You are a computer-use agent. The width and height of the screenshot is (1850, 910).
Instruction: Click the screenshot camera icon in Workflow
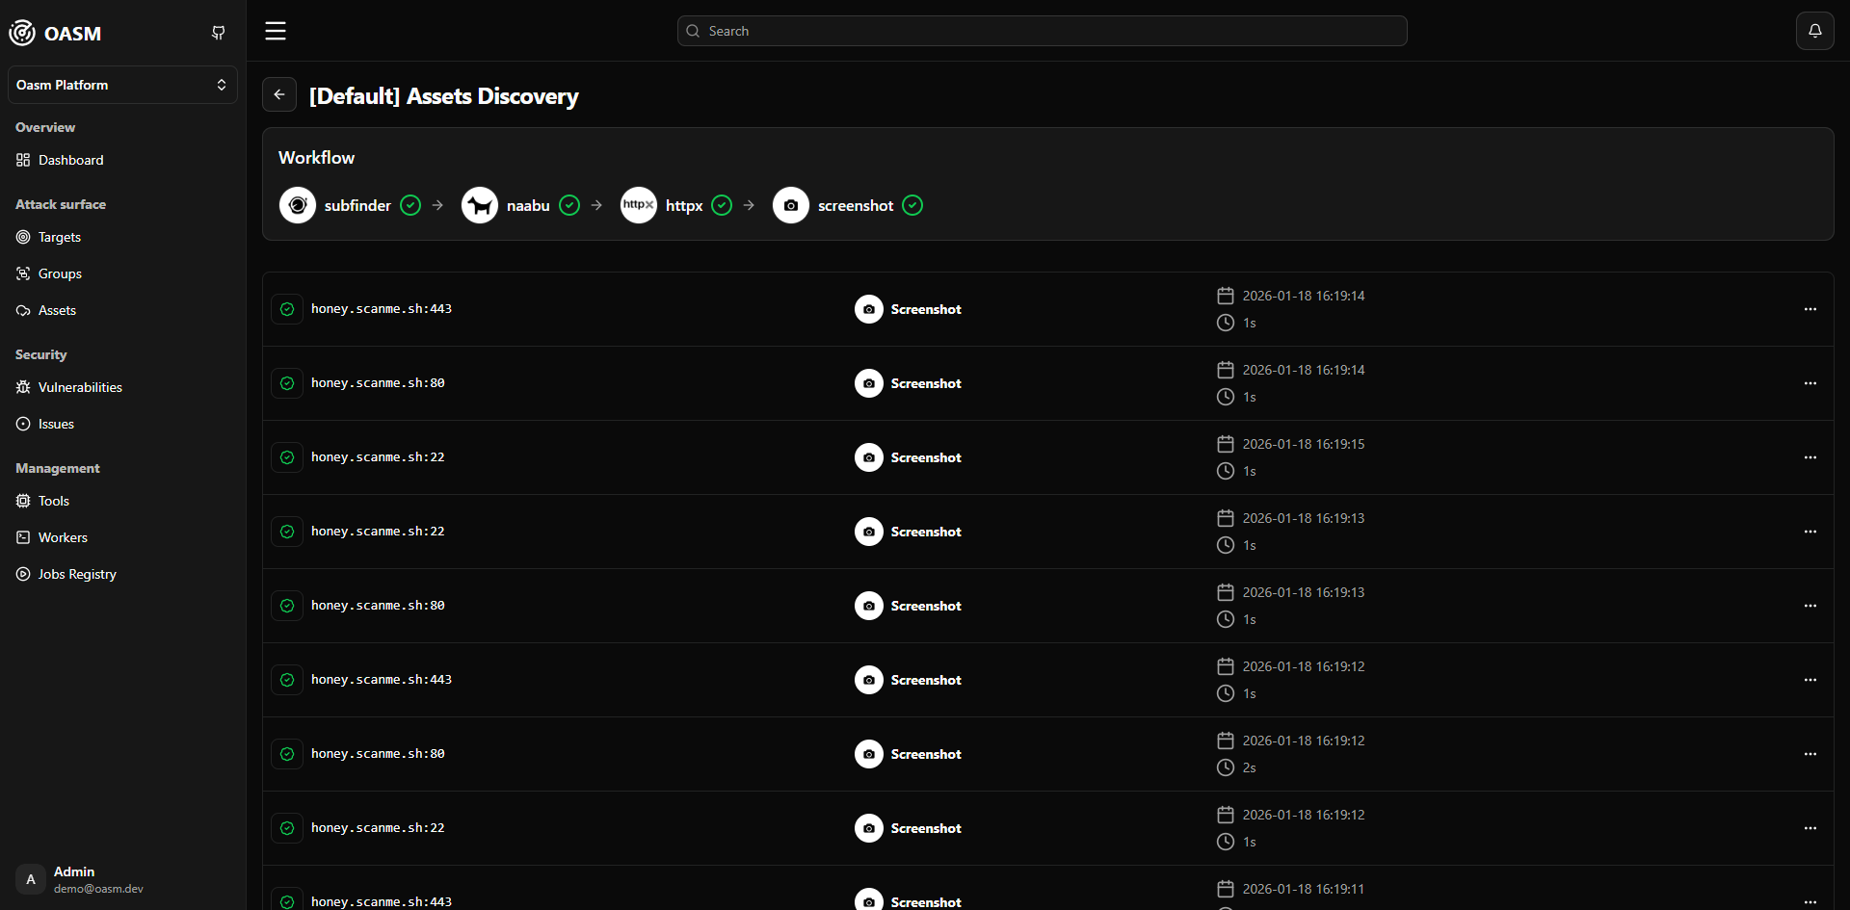(x=791, y=205)
